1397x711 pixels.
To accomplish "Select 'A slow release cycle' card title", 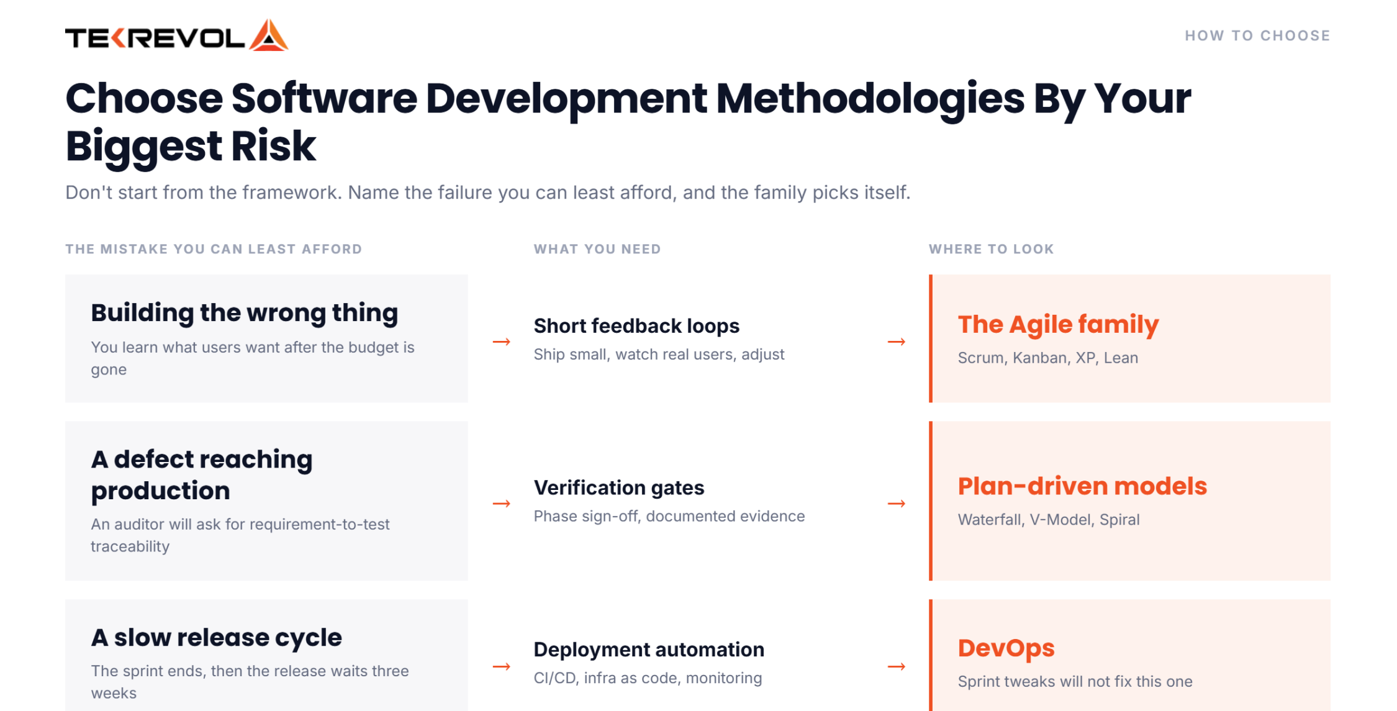I will tap(216, 638).
